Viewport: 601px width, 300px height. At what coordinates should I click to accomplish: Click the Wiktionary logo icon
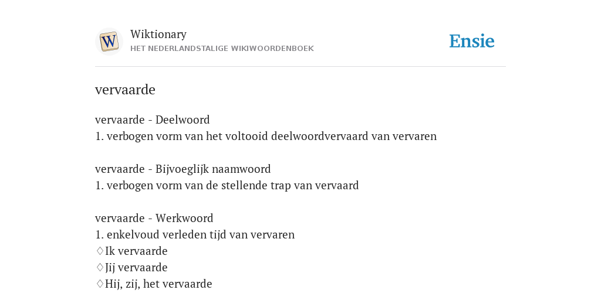coord(109,42)
